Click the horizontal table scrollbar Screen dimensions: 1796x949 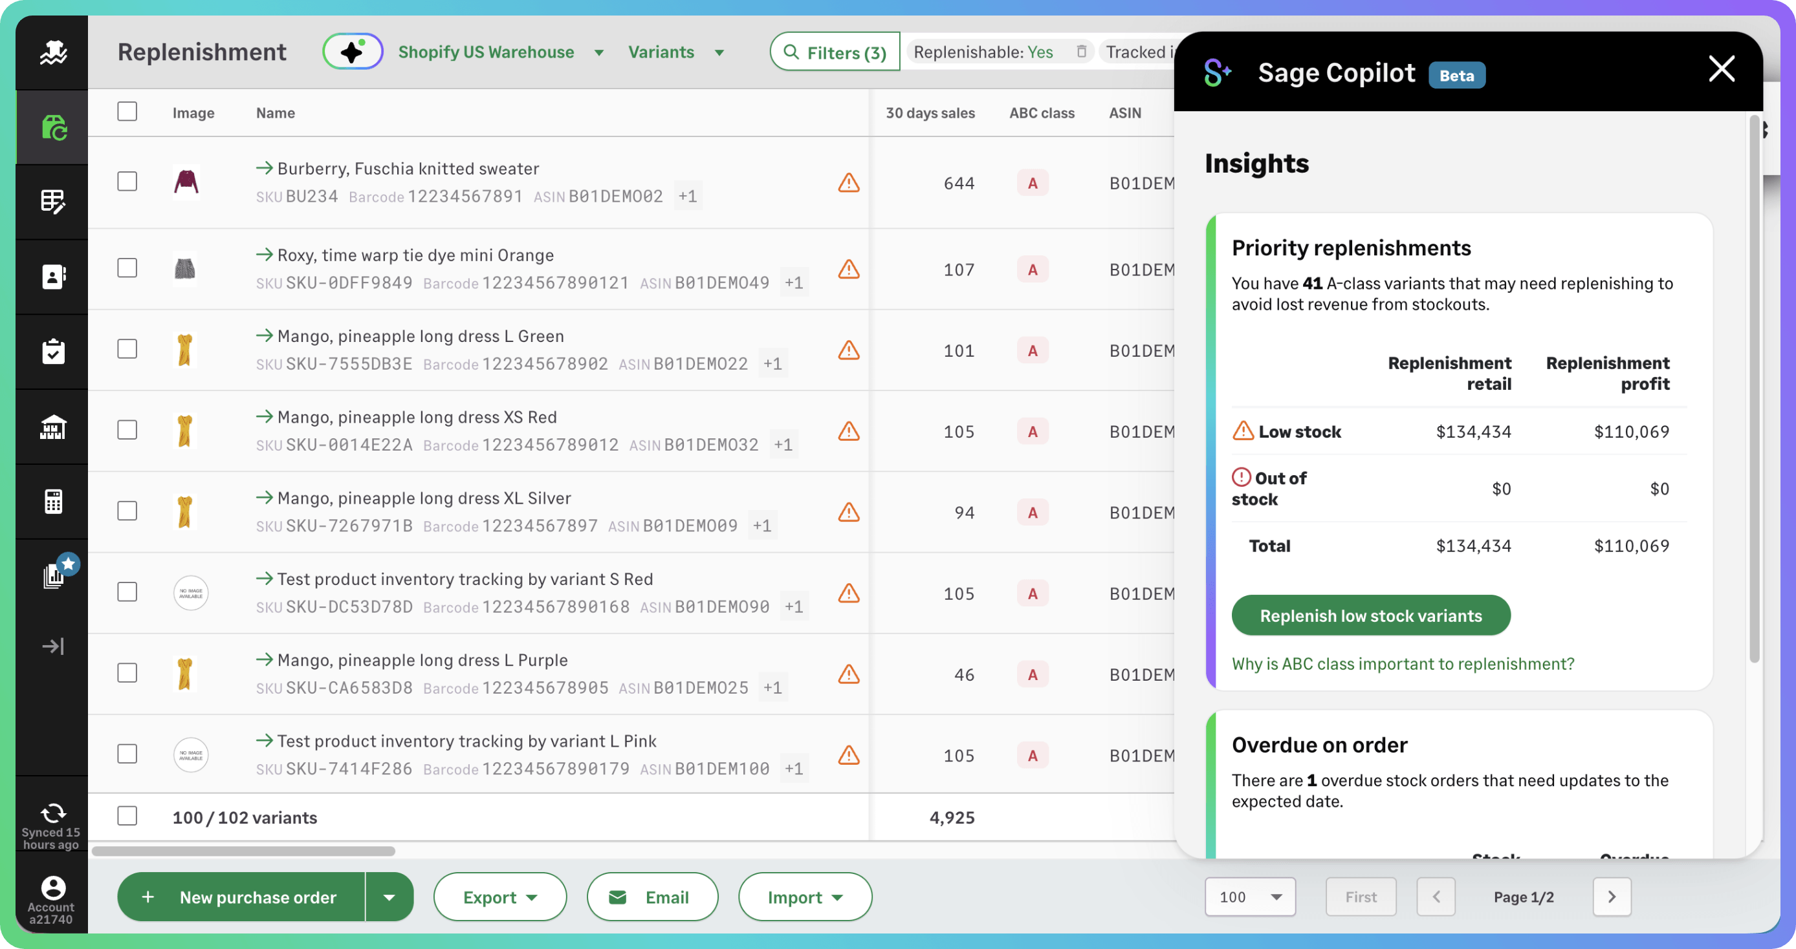coord(244,851)
